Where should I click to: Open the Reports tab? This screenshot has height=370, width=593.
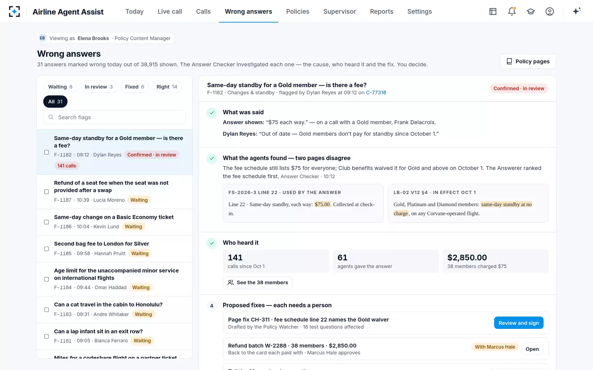382,12
